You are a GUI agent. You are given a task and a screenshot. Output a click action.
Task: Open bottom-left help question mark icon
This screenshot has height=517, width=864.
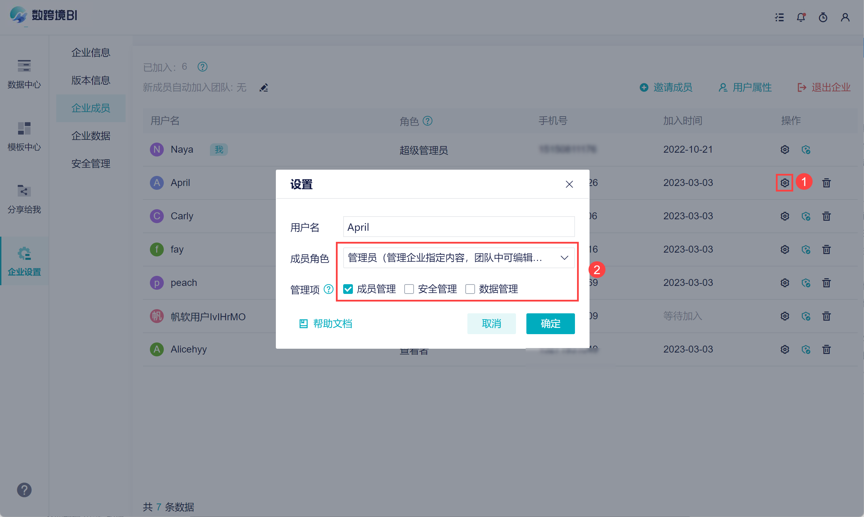[x=24, y=490]
